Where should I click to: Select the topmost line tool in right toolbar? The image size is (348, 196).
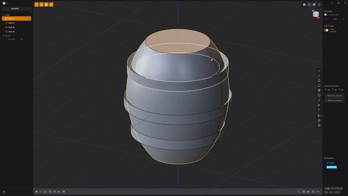coord(319,71)
